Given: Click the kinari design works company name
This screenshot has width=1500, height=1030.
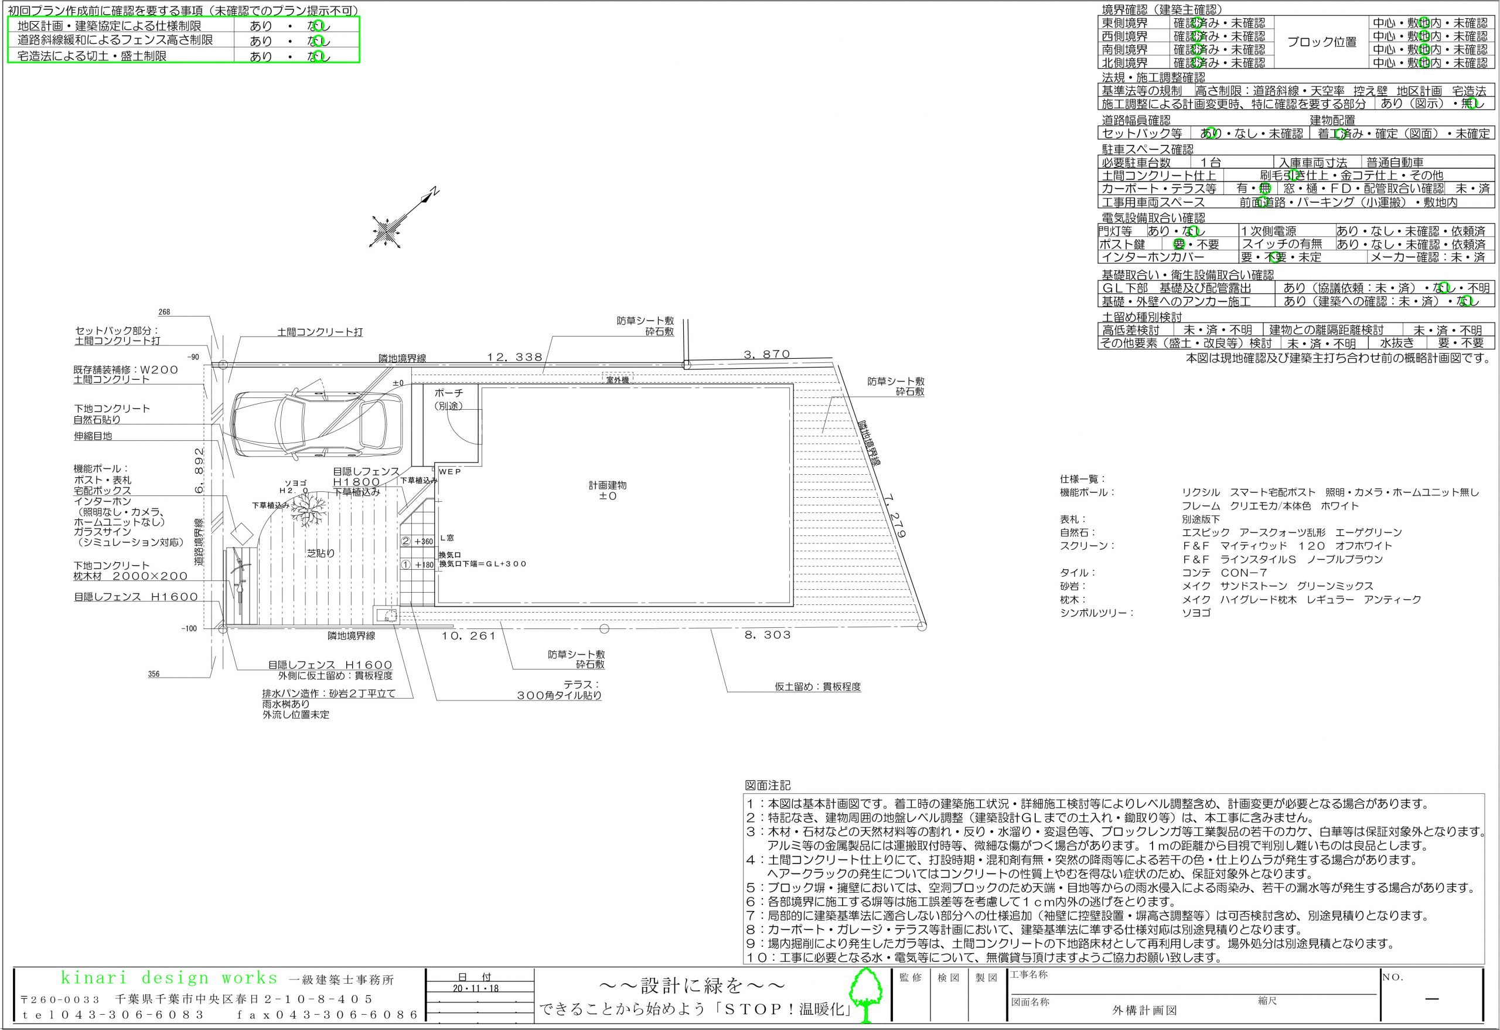Looking at the screenshot, I should tap(170, 978).
